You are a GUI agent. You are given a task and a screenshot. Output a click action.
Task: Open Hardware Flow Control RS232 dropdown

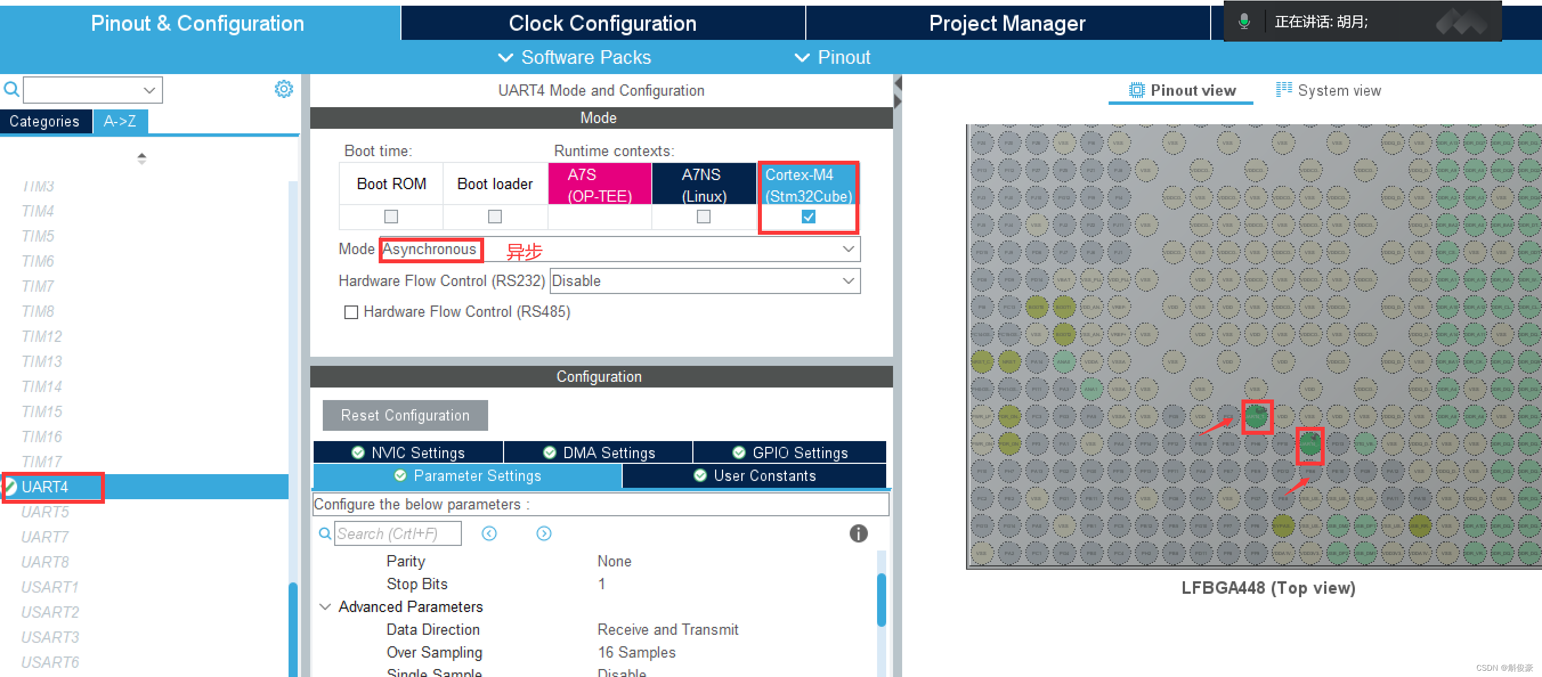tap(847, 281)
